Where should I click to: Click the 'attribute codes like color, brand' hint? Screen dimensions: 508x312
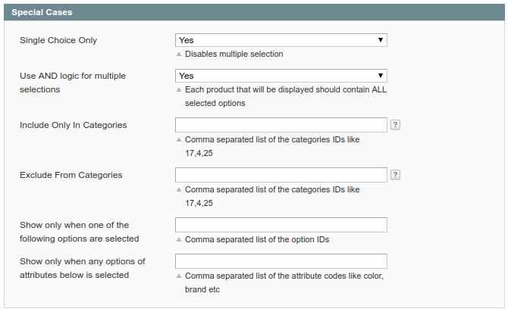pos(284,282)
